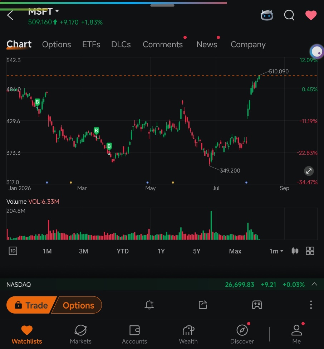Open the grid layout icon

tap(310, 251)
